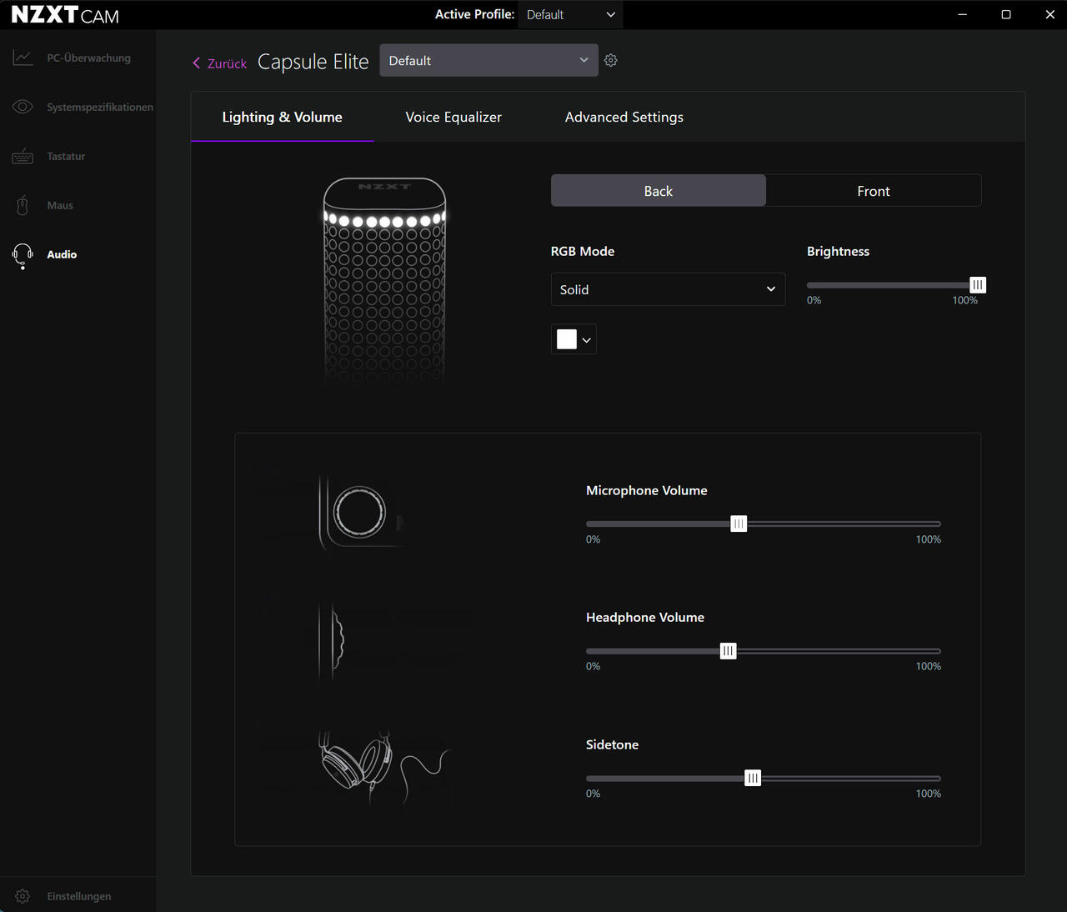Click the Brightness slider handle
The image size is (1067, 912).
coord(978,285)
